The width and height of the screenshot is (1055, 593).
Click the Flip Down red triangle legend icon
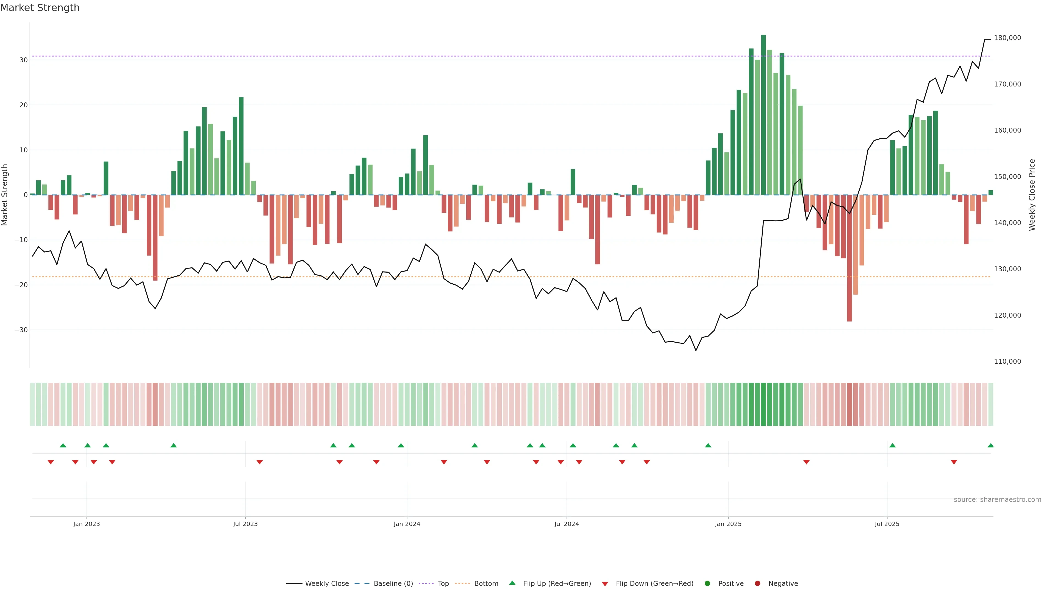(605, 584)
